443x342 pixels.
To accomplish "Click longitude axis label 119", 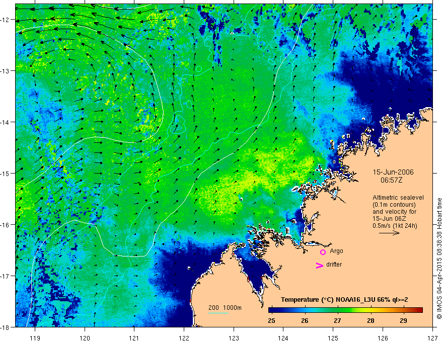I will (35, 338).
